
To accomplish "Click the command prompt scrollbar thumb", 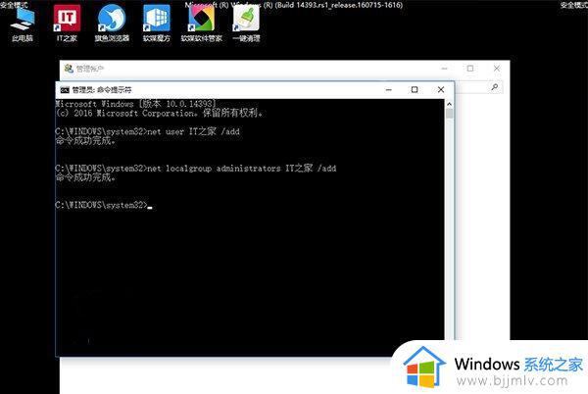I will pos(449,114).
